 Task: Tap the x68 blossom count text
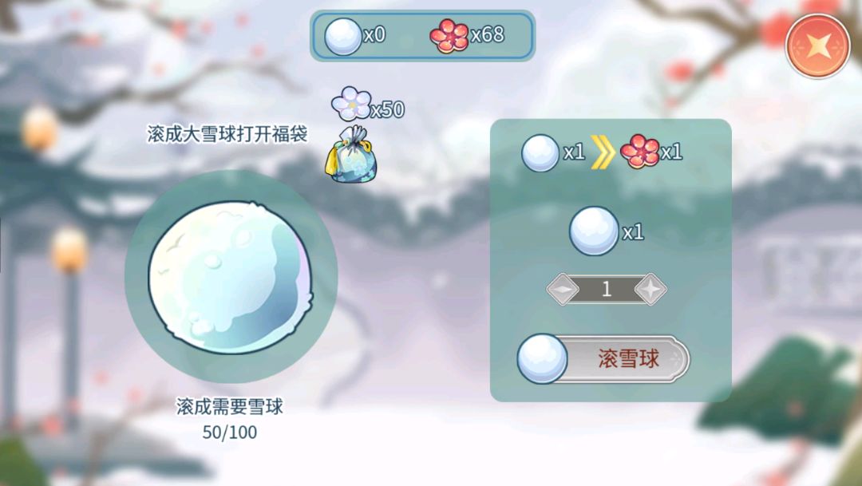pyautogui.click(x=488, y=34)
